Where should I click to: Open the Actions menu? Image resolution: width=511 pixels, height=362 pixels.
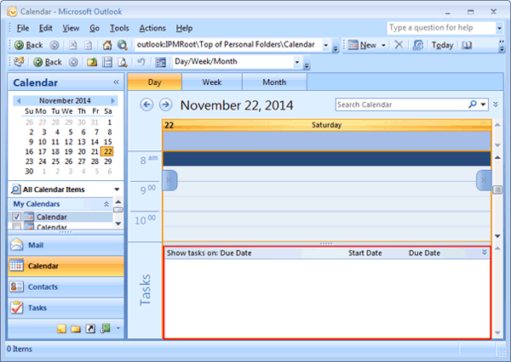point(152,28)
